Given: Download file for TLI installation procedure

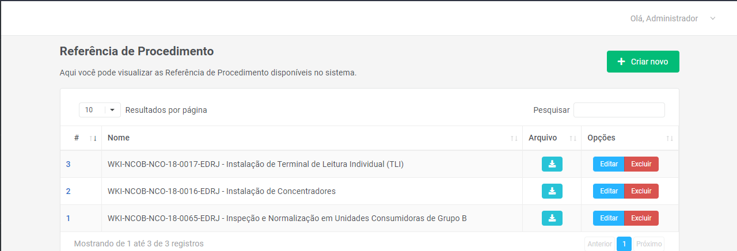Looking at the screenshot, I should 552,164.
